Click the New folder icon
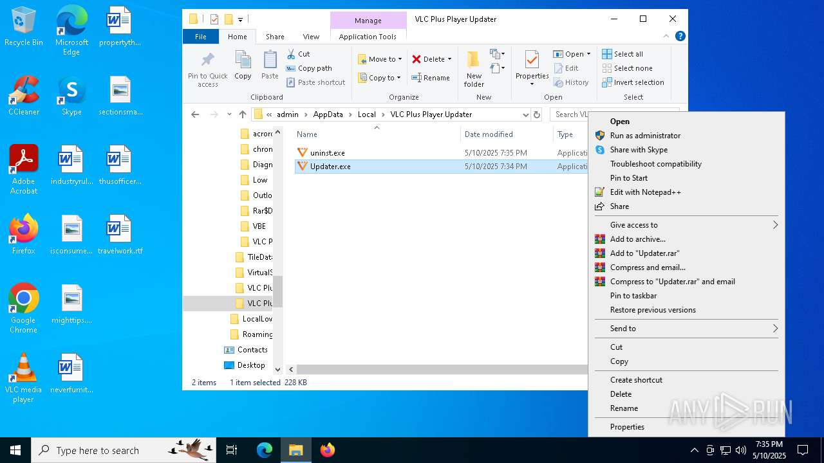 tap(473, 60)
